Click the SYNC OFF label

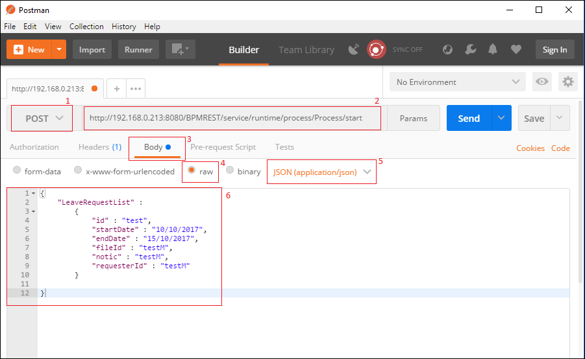point(407,49)
